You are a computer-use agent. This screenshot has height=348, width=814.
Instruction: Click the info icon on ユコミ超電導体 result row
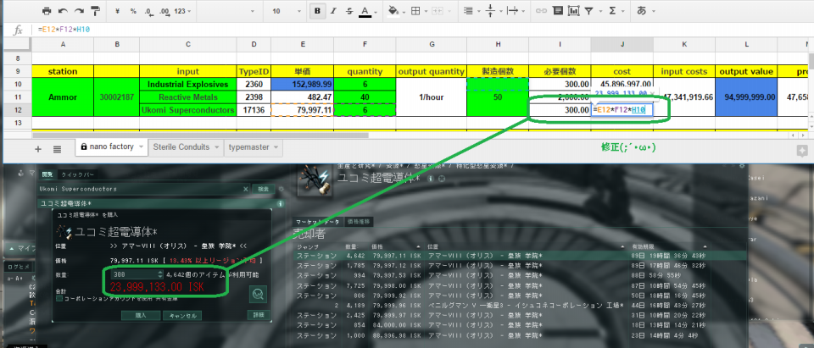coord(281,204)
